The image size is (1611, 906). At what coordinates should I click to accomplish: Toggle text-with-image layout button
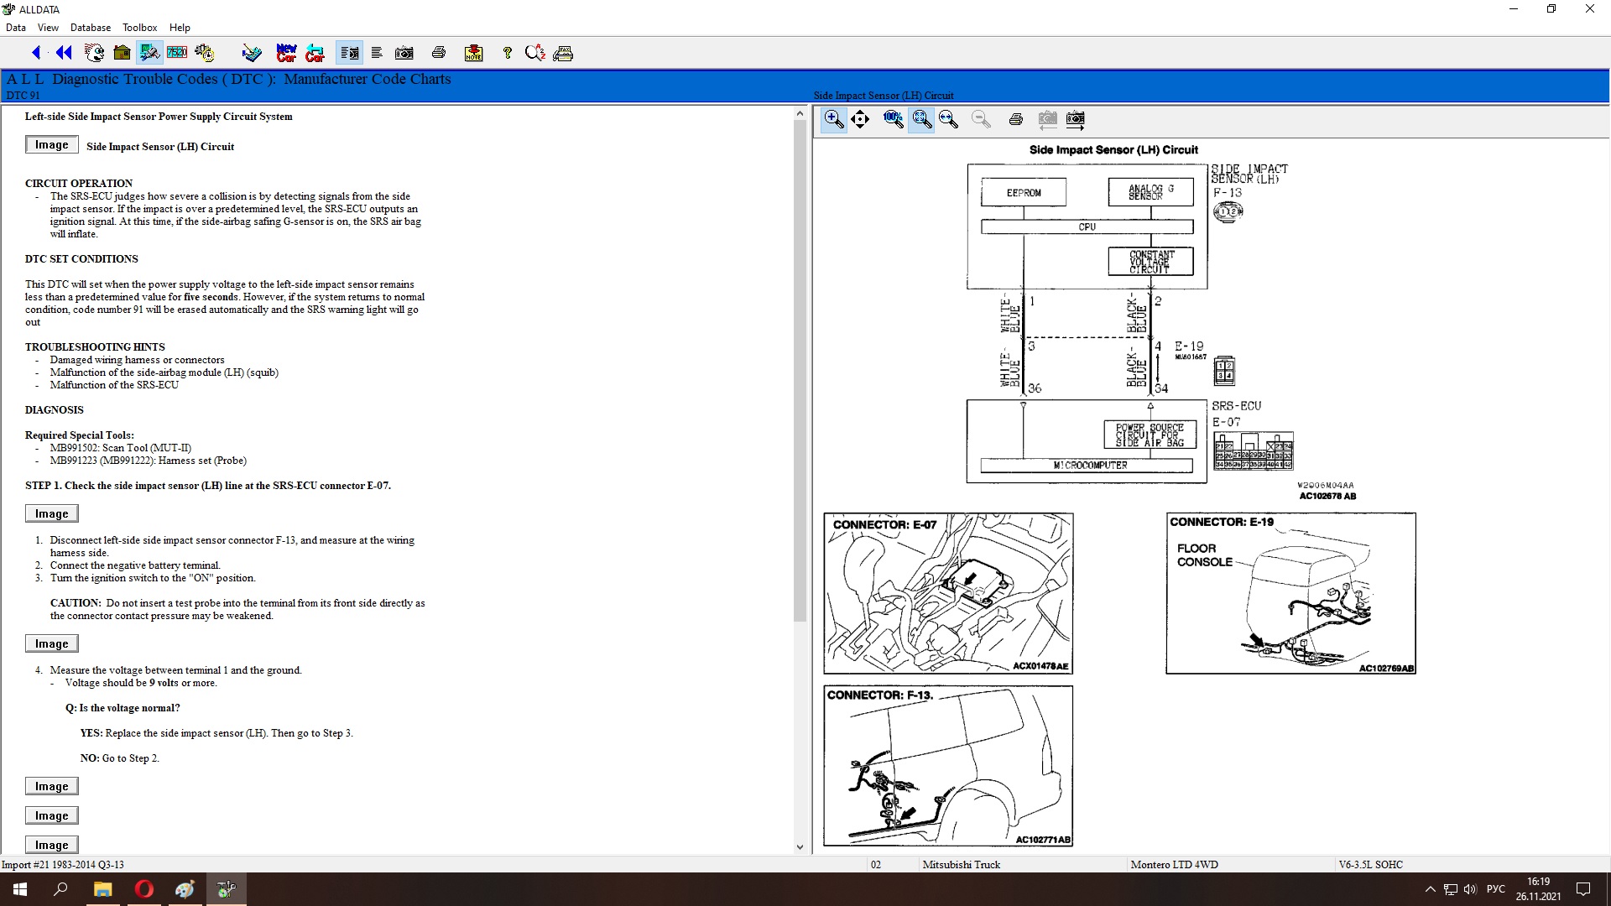click(349, 53)
